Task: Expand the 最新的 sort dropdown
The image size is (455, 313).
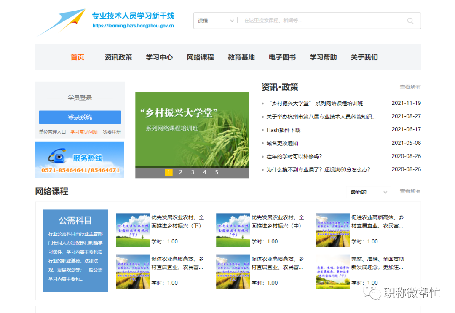Action: click(x=368, y=192)
